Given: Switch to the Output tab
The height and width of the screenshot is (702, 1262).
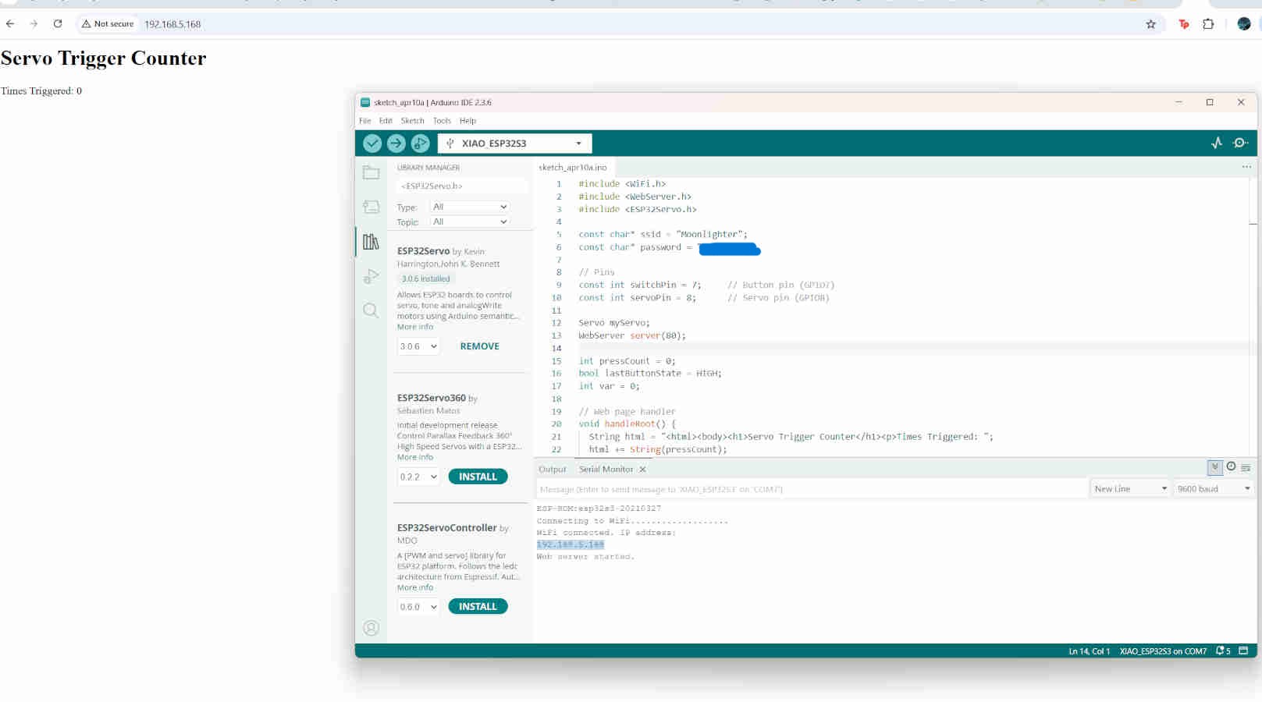Looking at the screenshot, I should [553, 470].
